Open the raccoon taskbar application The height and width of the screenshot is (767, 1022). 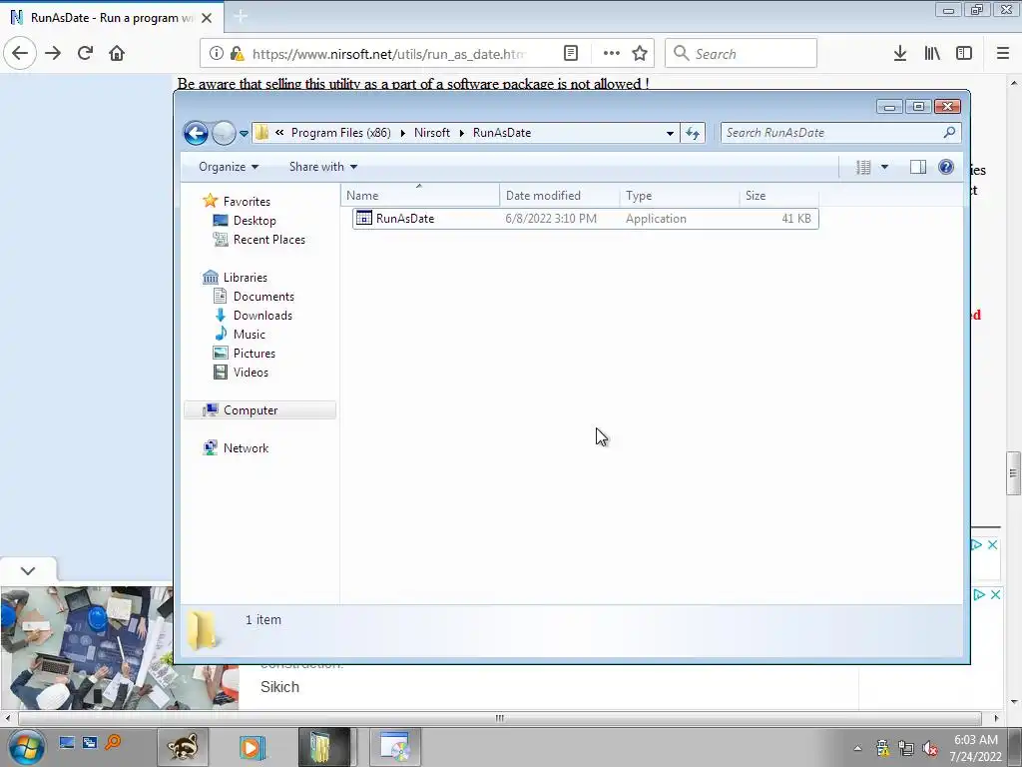pyautogui.click(x=184, y=747)
